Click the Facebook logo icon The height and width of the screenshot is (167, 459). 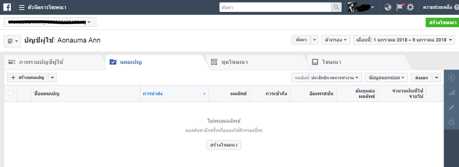pos(7,7)
